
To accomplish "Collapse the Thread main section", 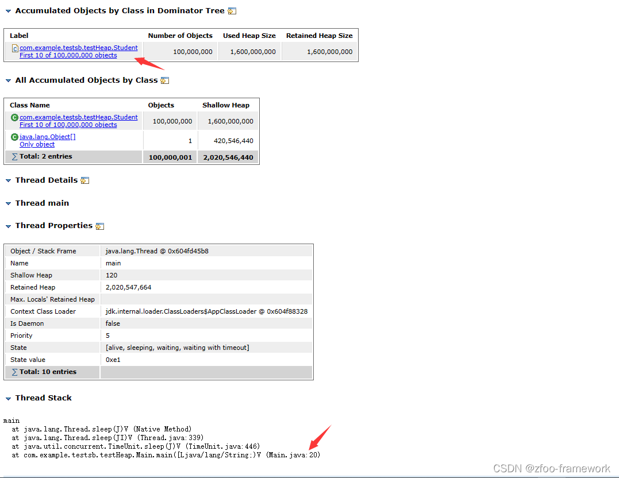I will click(x=8, y=203).
